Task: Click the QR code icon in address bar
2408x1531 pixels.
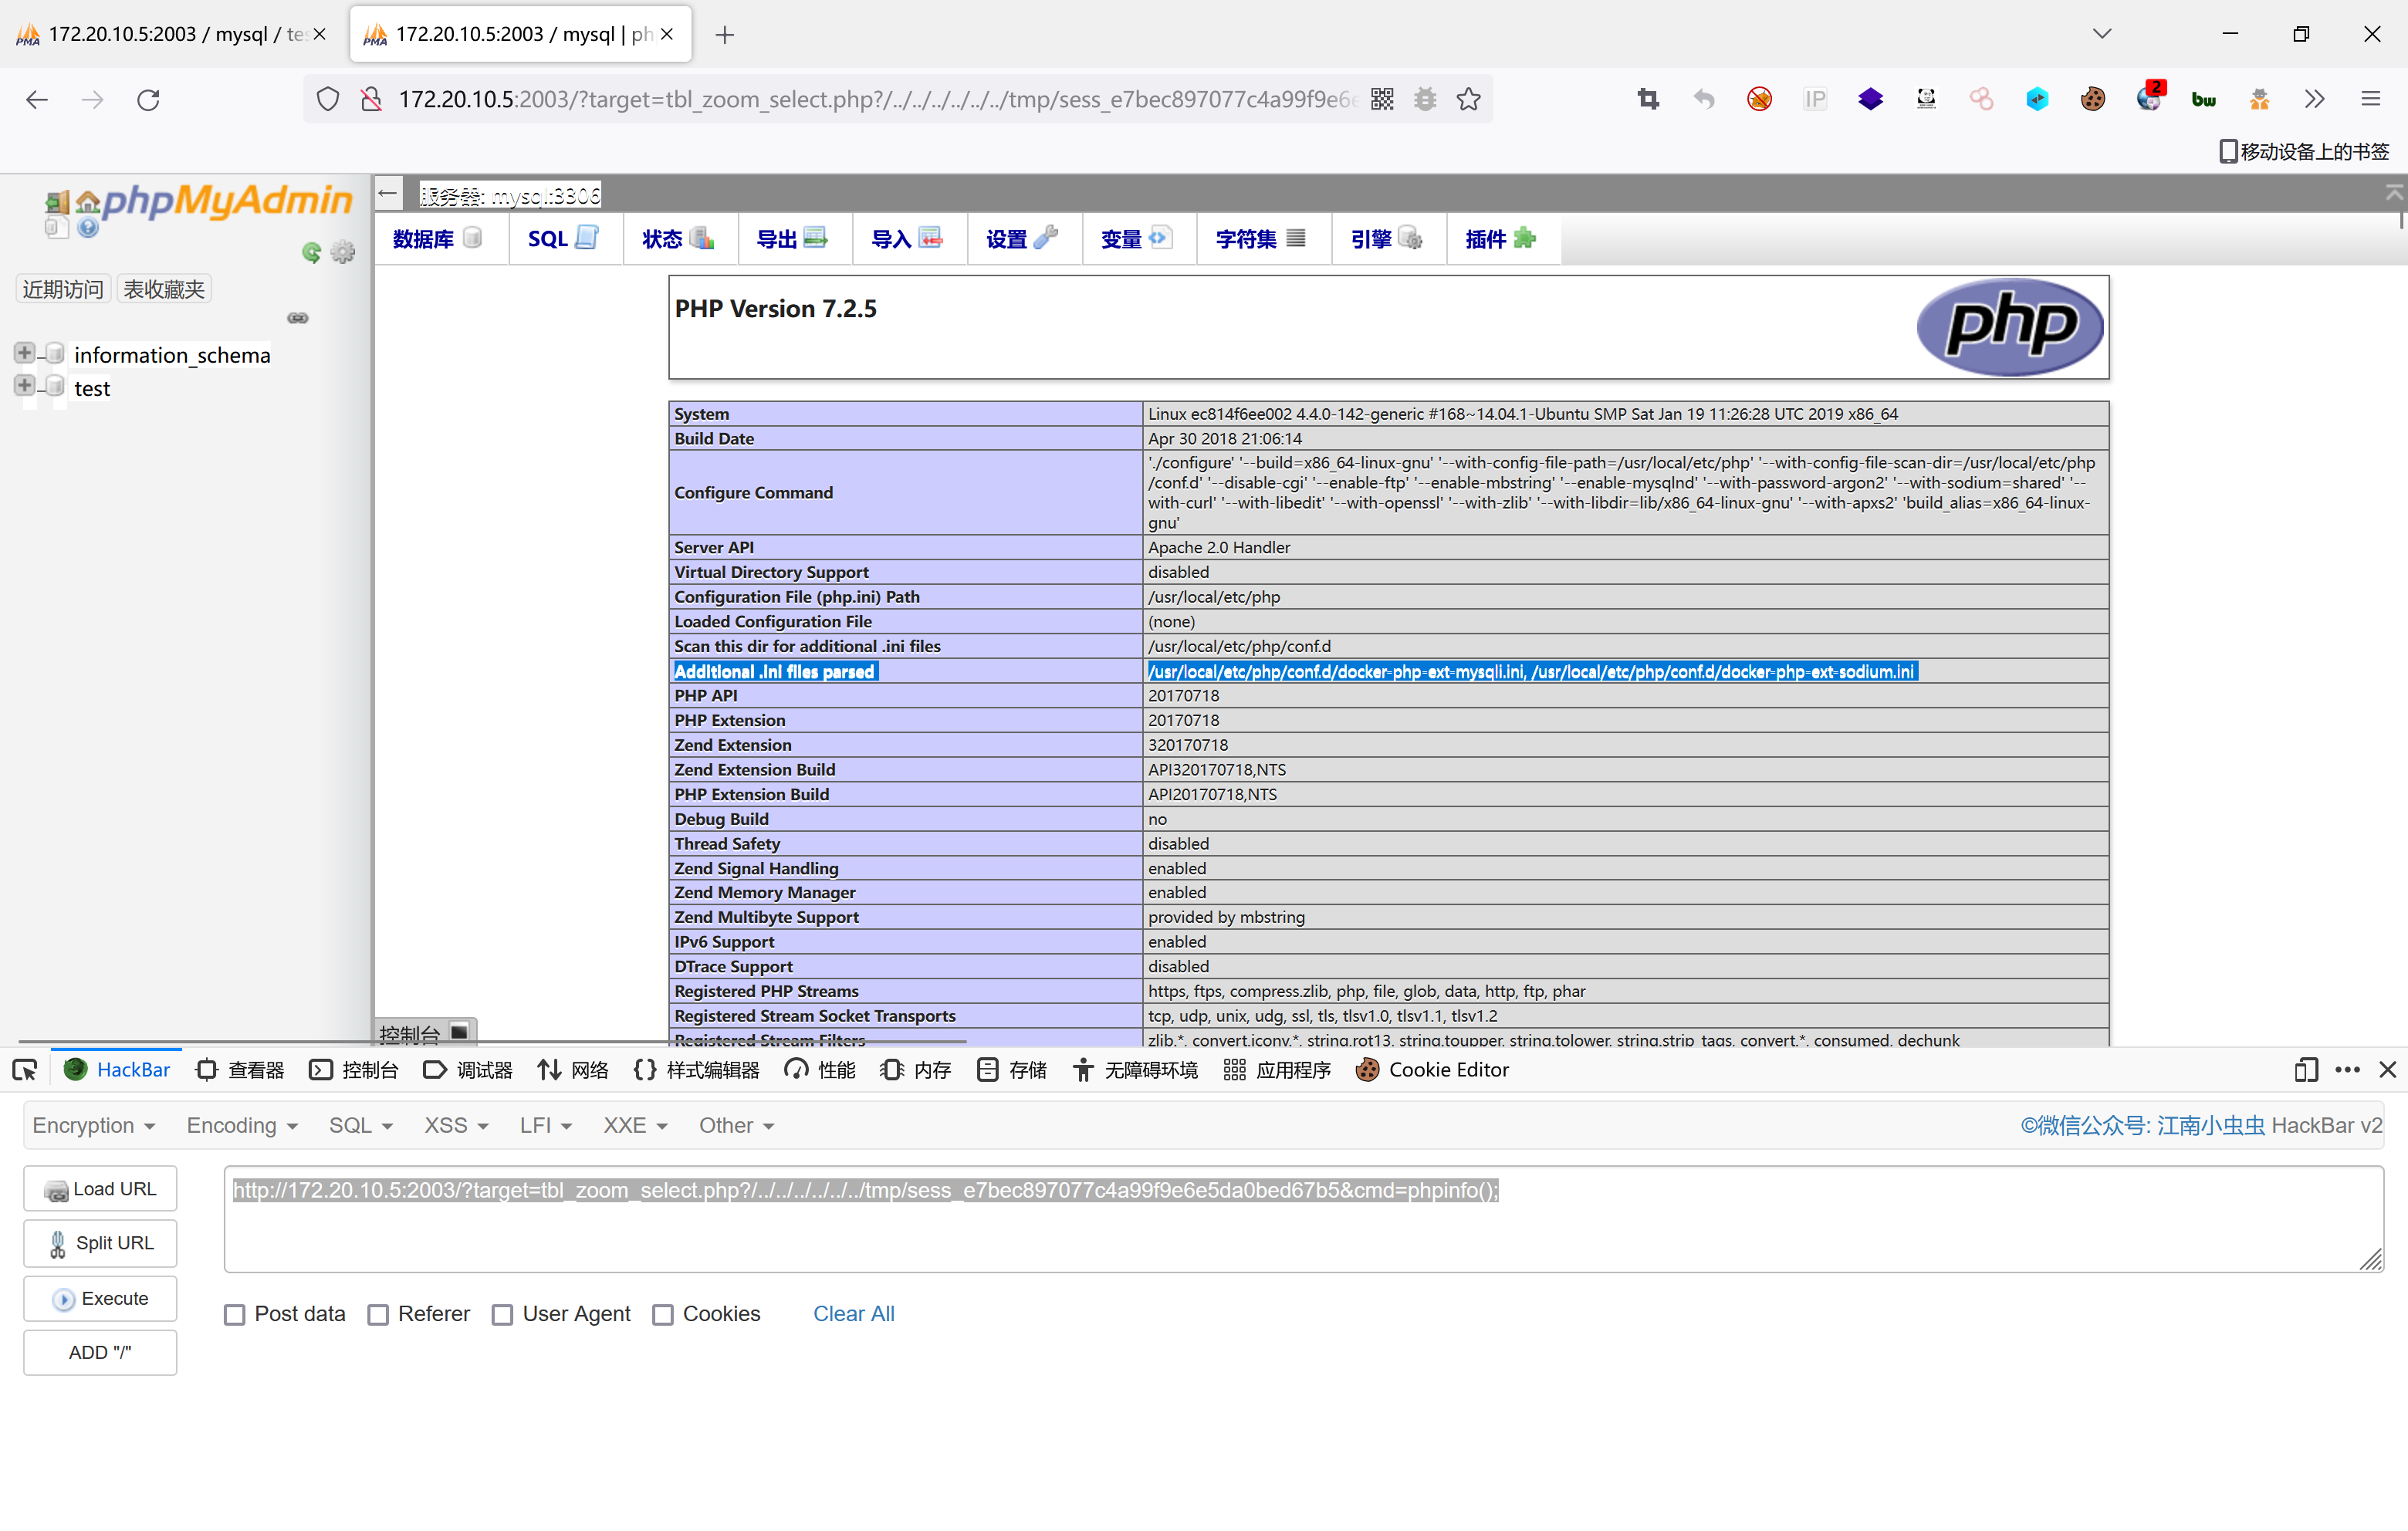Action: (x=1381, y=99)
